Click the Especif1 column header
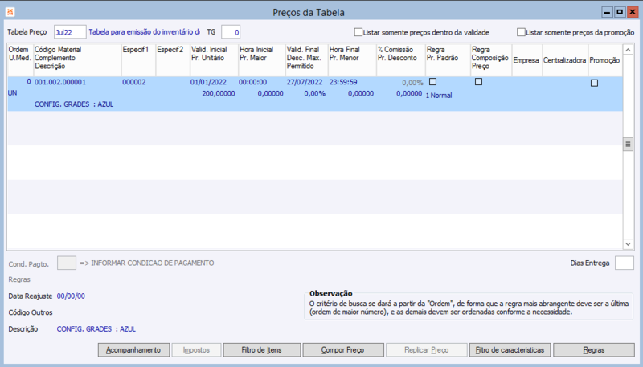Viewport: 643px width, 367px height. (x=138, y=59)
